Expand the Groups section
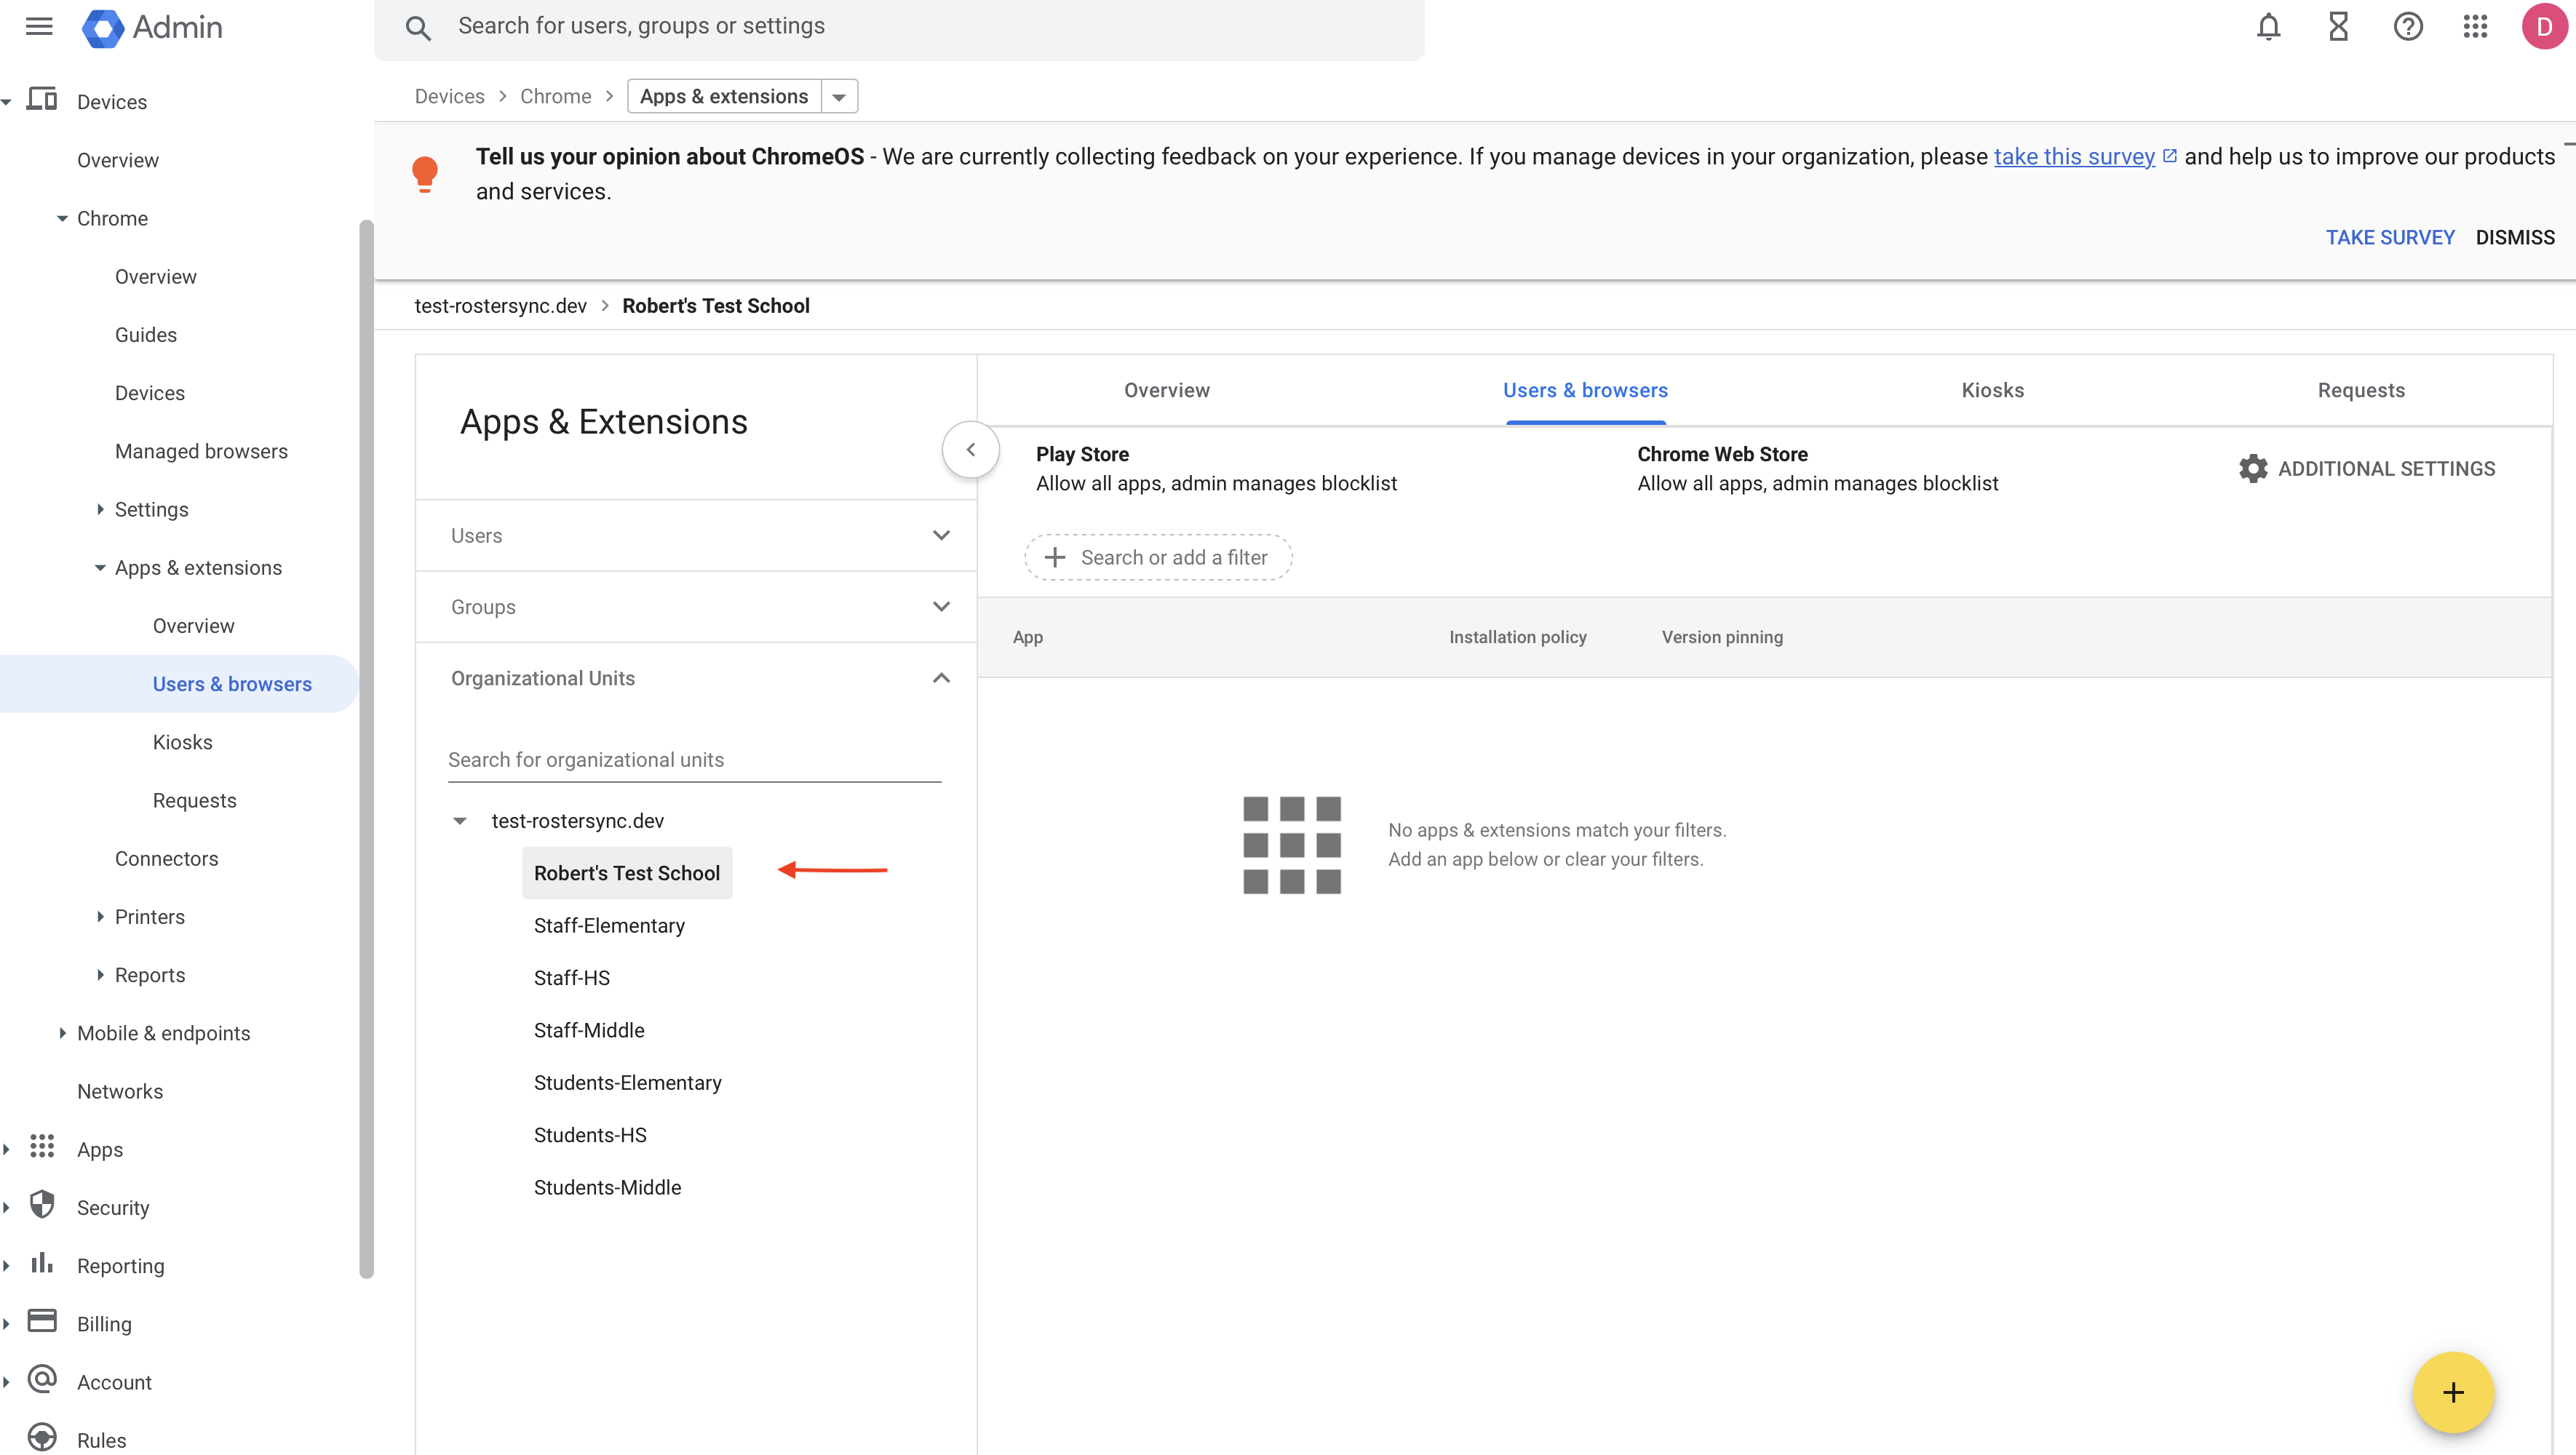 coord(940,606)
